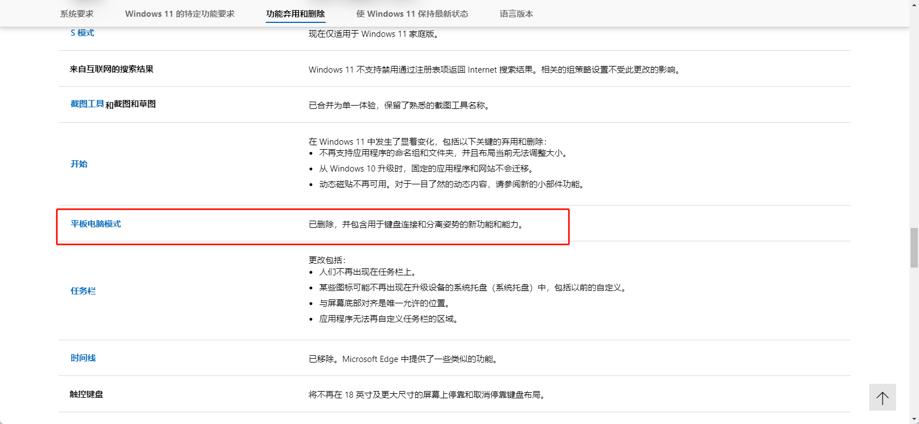Follow the 截图工具 link
The height and width of the screenshot is (424, 919).
coord(87,104)
